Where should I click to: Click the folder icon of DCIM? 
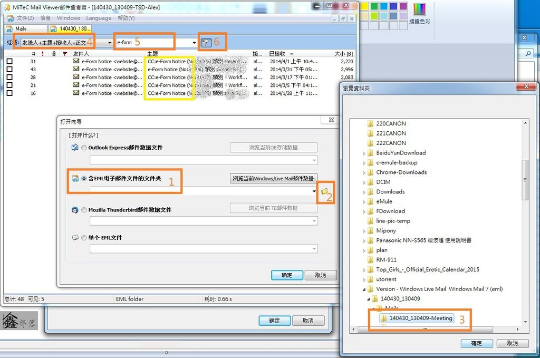[x=370, y=182]
